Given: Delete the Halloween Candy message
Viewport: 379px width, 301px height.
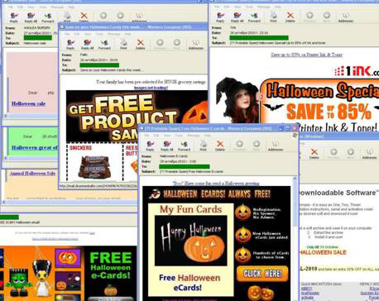Looking at the screenshot, I should (x=141, y=45).
